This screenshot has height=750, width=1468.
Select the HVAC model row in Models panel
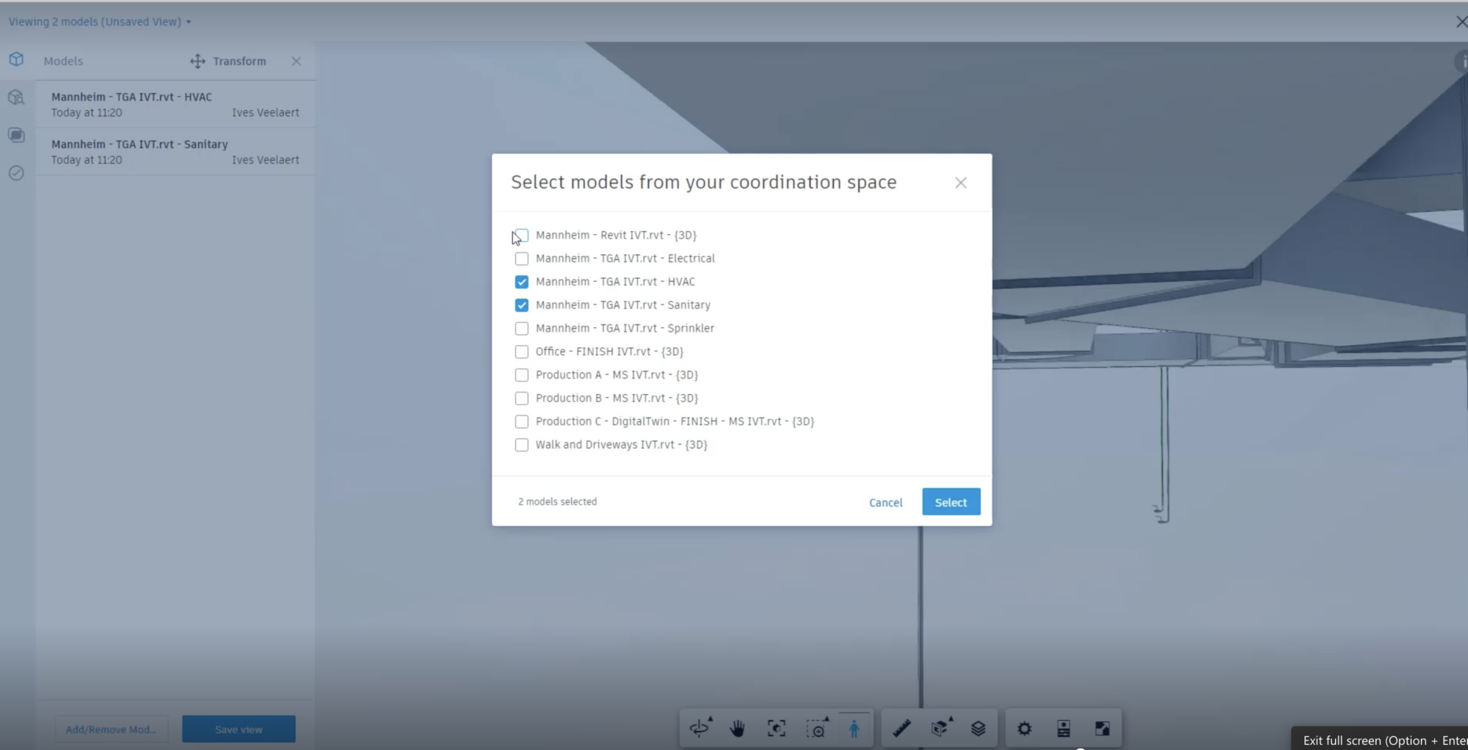point(175,104)
